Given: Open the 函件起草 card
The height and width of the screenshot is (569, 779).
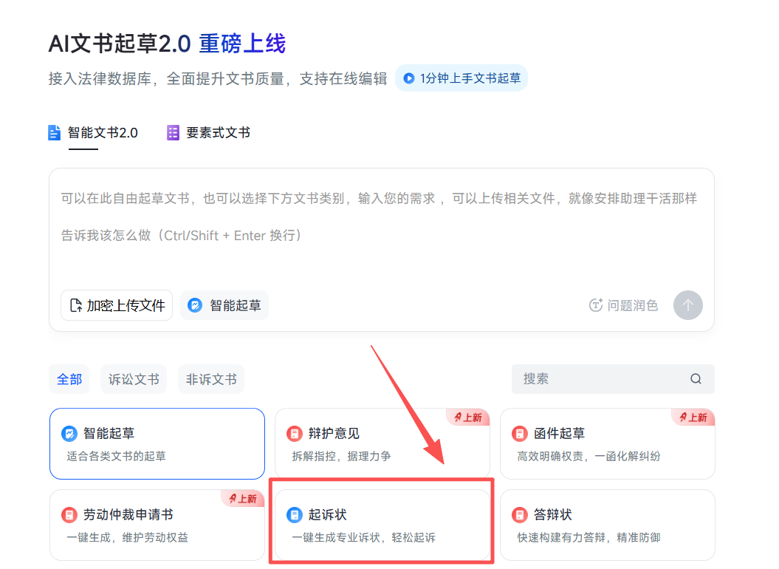Looking at the screenshot, I should coord(608,443).
